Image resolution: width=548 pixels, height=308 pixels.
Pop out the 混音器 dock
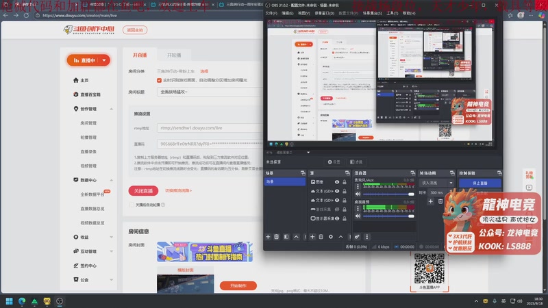[413, 173]
